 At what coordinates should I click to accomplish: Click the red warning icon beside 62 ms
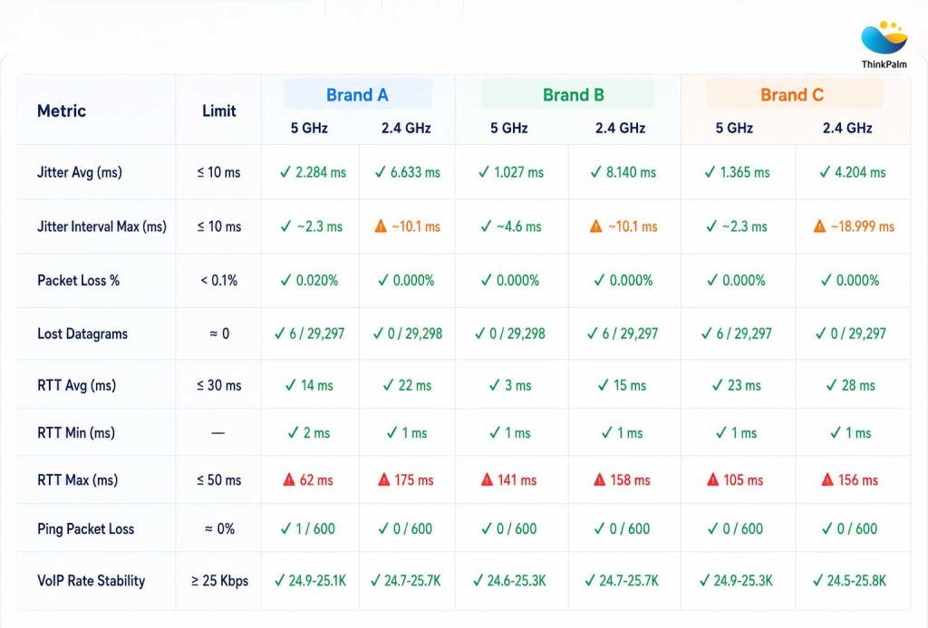[289, 479]
